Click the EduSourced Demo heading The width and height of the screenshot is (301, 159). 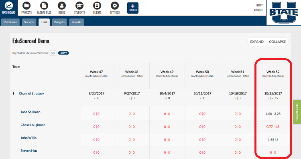[31, 41]
